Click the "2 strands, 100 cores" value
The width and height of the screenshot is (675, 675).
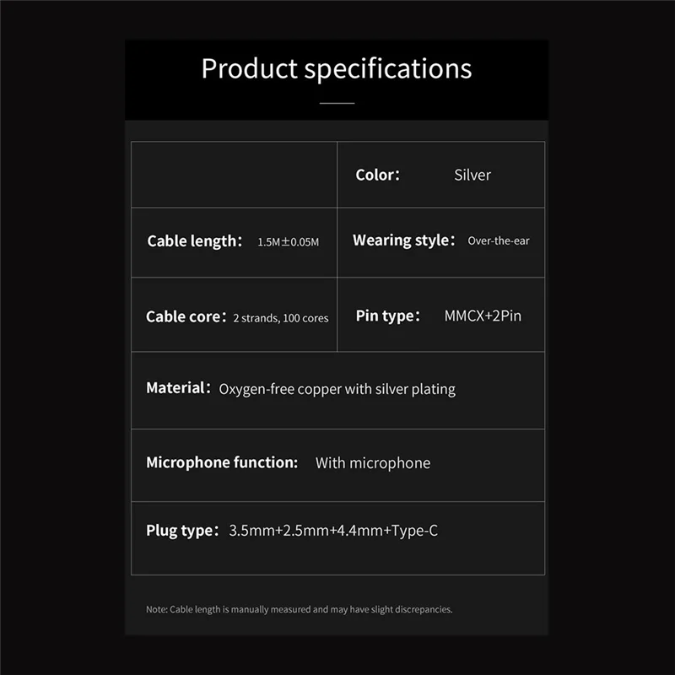point(281,318)
